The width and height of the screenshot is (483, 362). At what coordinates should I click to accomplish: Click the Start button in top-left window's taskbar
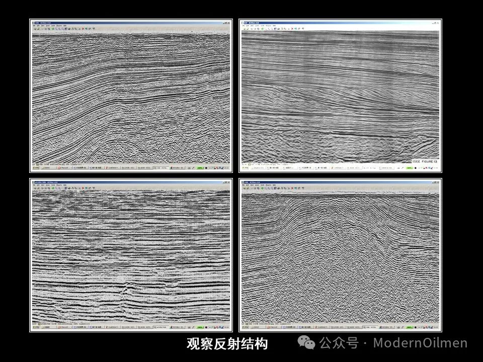click(36, 168)
